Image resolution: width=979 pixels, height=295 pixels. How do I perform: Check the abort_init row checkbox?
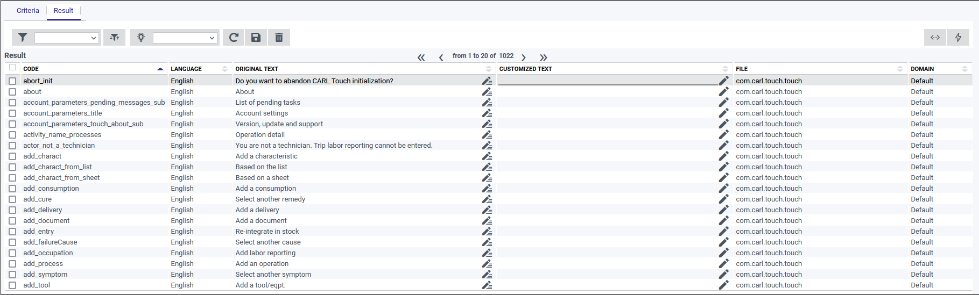point(12,81)
